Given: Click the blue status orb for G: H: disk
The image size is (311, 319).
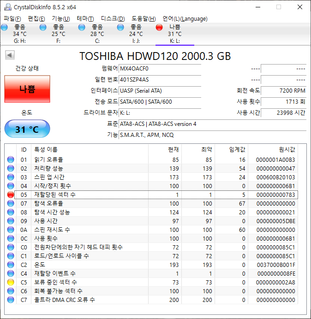Looking at the screenshot, I should (4, 27).
